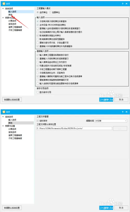Click the browse button labeled ...
This screenshot has height=212, width=130.
point(120,128)
